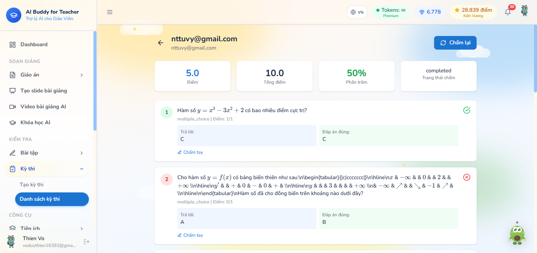Click the red X mark on question 2

(467, 177)
